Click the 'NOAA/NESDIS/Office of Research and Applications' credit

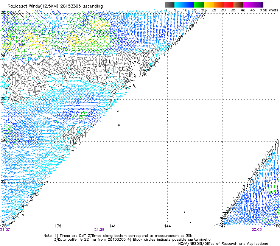[223, 244]
